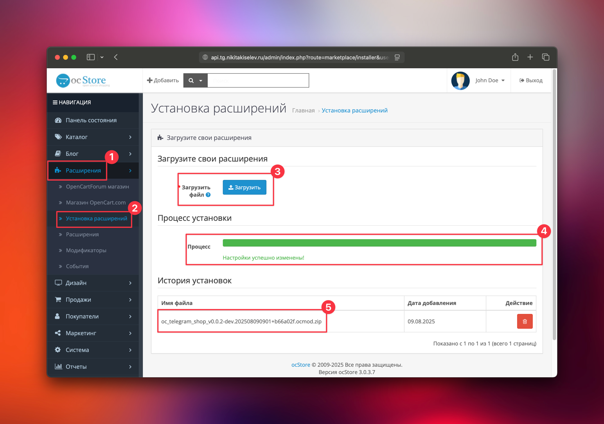Viewport: 604px width, 424px height.
Task: Expand the Каталог menu section
Action: point(93,137)
